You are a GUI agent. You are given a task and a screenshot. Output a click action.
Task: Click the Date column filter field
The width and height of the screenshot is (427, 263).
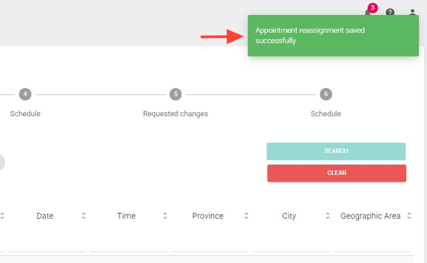click(47, 244)
